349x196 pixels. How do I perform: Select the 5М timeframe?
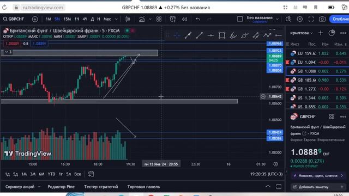click(57, 19)
